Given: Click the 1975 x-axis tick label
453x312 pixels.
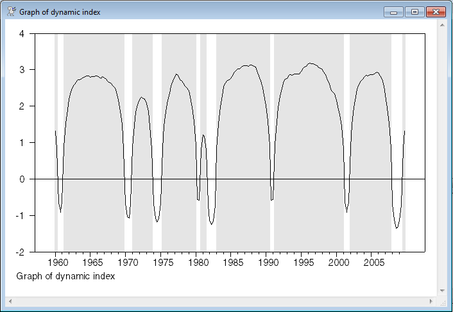Looking at the screenshot, I should (162, 263).
